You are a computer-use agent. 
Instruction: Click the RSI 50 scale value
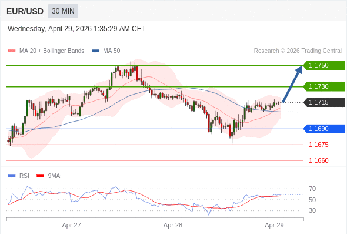(x=312, y=200)
